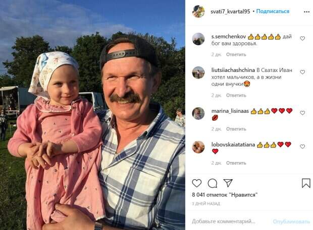Reply to s.semchenkov's comment
Screen dimensions: 313x230
tap(236, 54)
